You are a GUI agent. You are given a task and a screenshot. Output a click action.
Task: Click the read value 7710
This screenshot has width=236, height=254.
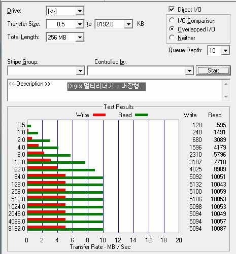coord(220,162)
